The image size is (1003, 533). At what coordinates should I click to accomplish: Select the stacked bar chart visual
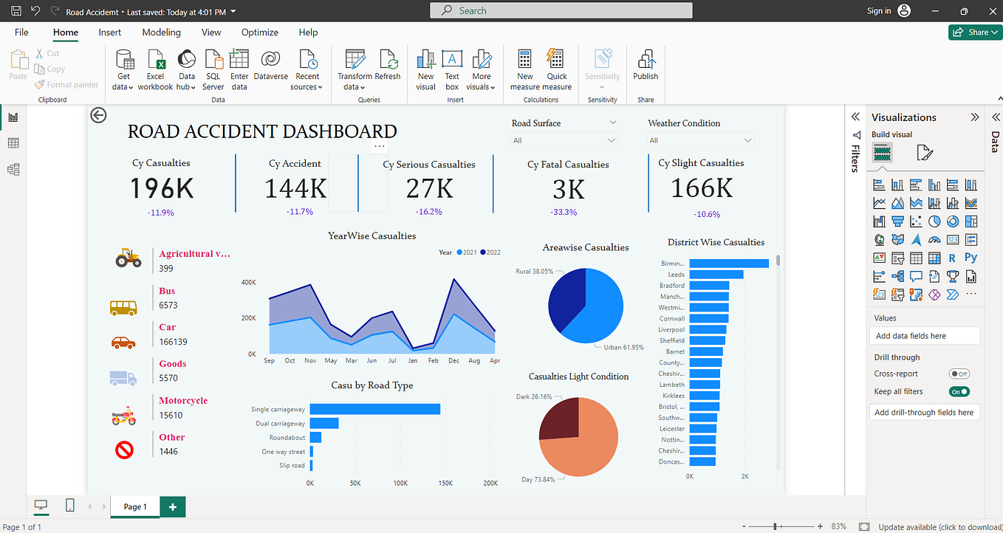879,184
